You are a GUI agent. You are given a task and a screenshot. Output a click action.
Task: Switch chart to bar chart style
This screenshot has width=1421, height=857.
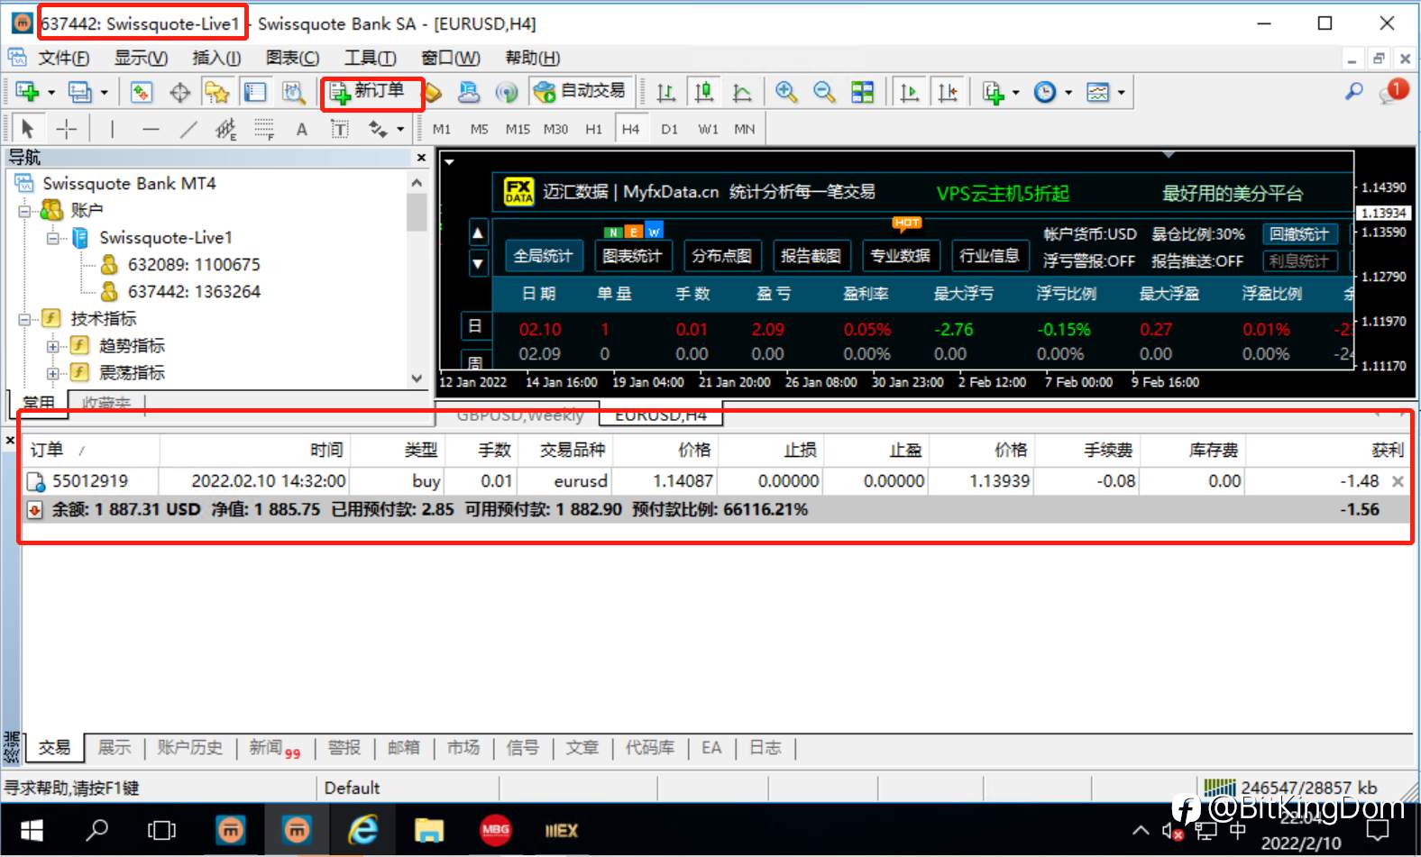pyautogui.click(x=666, y=92)
